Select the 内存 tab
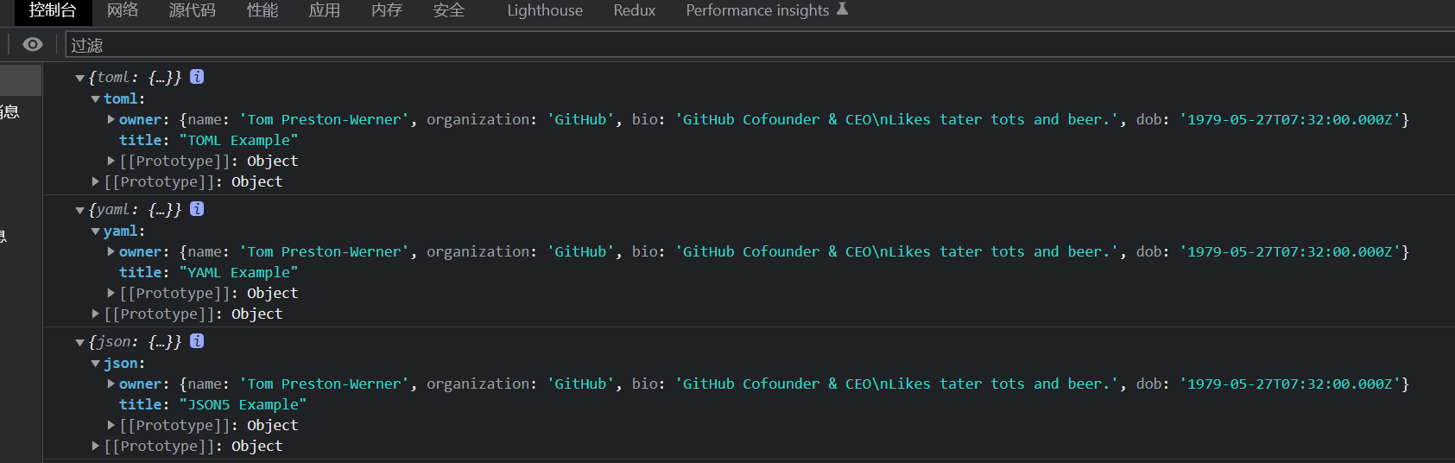 [x=386, y=10]
